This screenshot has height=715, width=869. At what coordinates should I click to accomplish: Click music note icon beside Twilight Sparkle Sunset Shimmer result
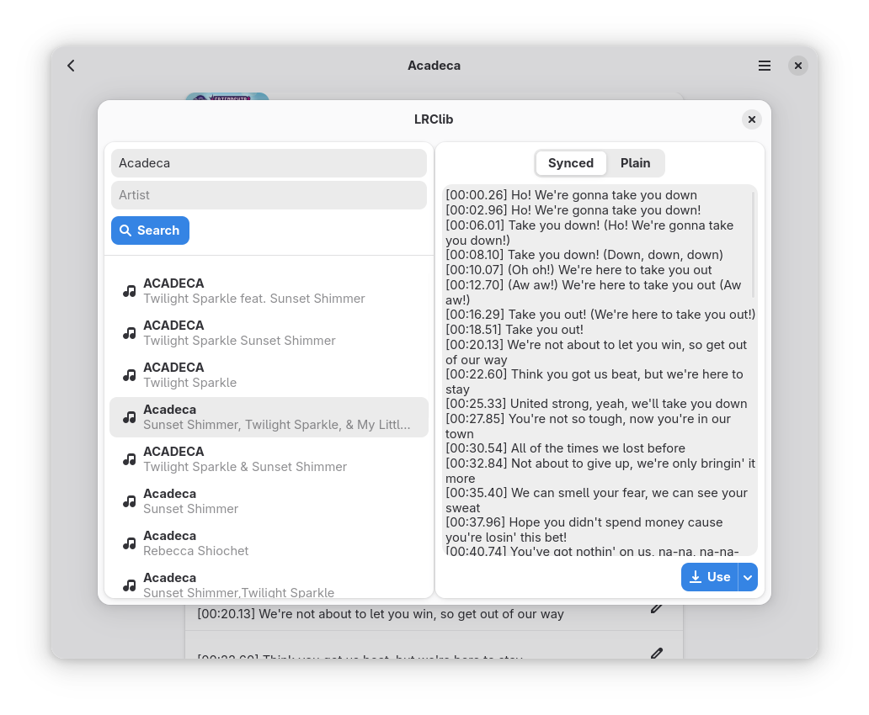(129, 333)
